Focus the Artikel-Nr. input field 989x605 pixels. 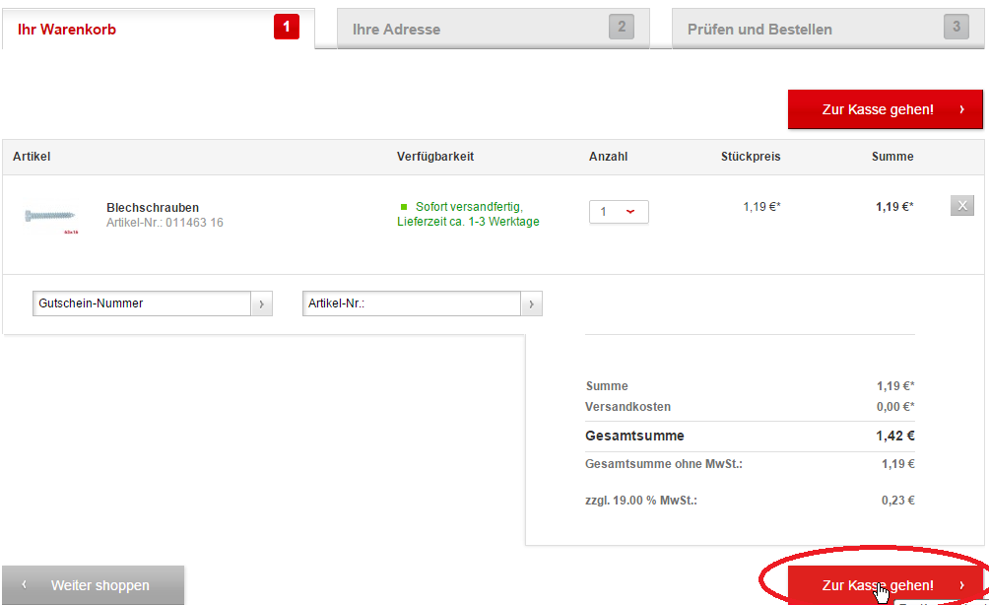412,303
